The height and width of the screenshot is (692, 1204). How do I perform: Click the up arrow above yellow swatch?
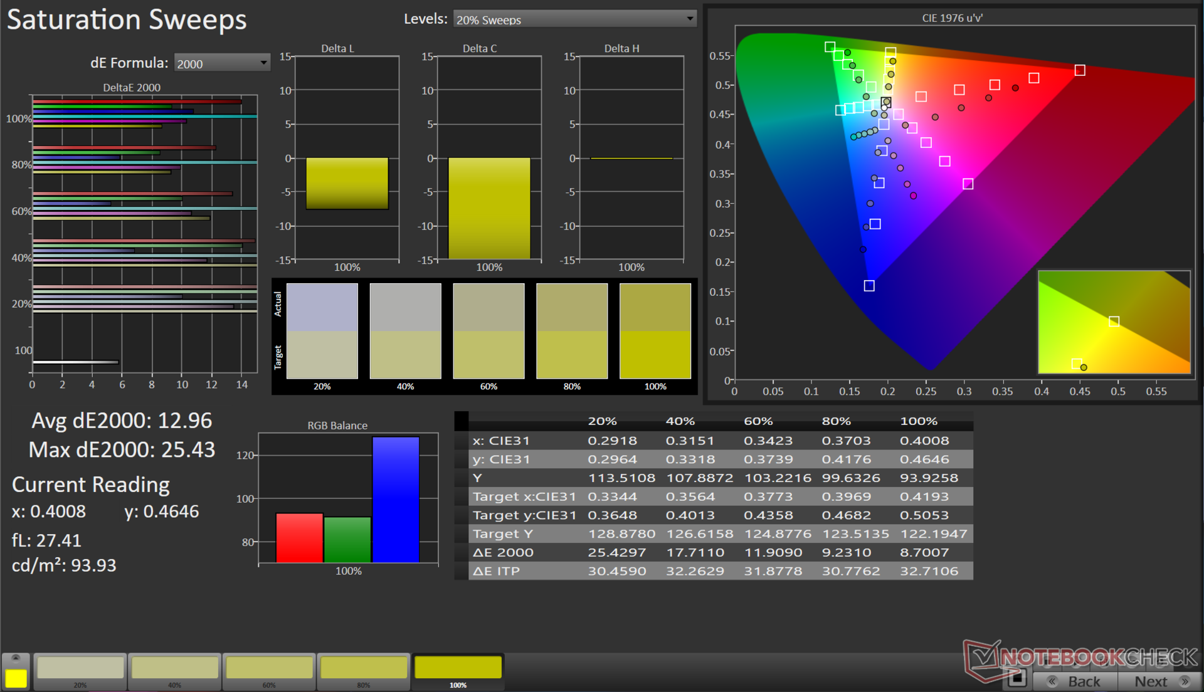16,658
